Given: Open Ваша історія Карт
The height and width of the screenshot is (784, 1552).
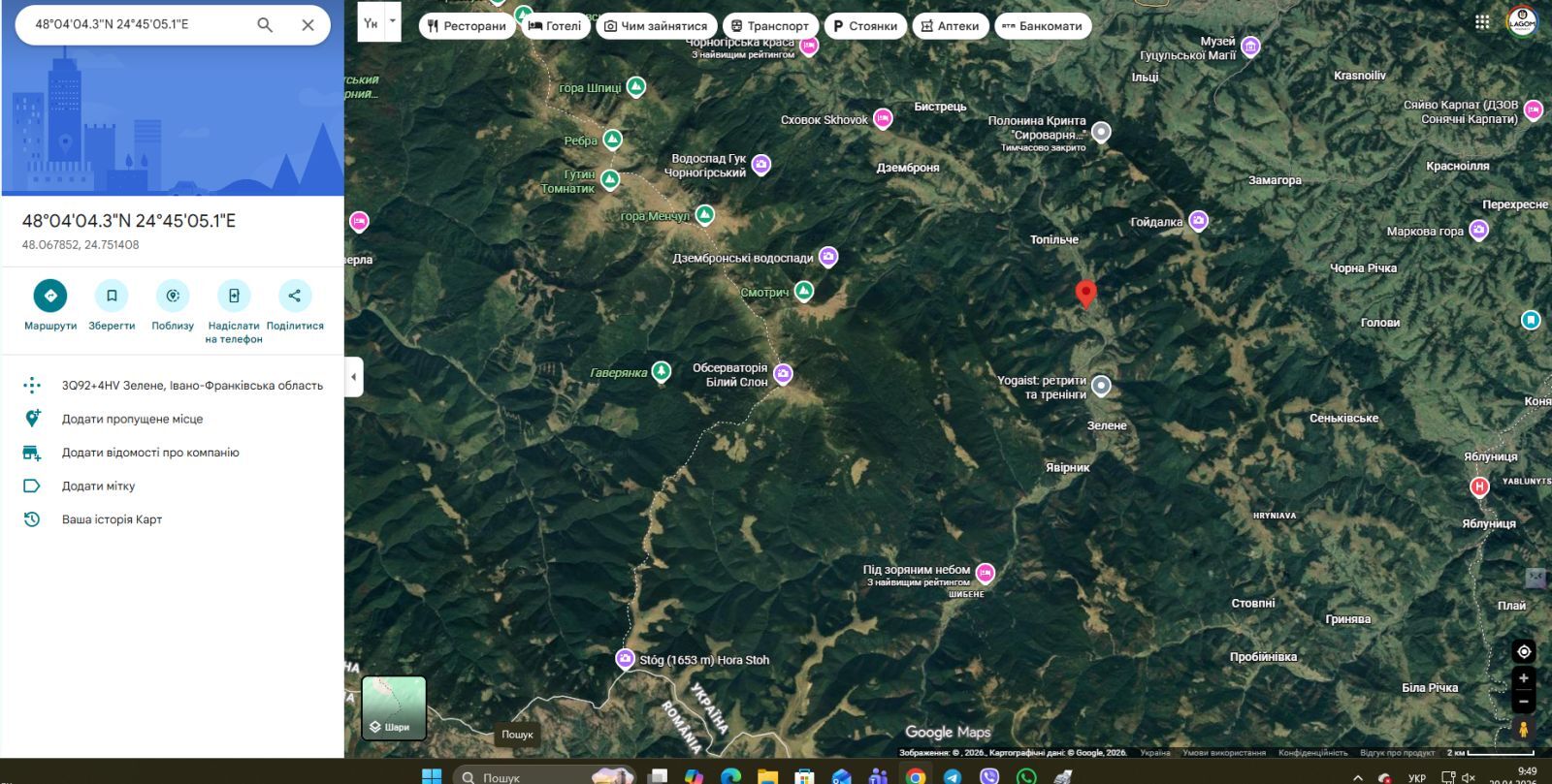Looking at the screenshot, I should click(112, 519).
